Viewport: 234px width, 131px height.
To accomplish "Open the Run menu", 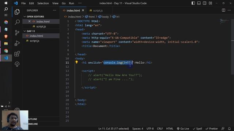I will (x=71, y=3).
